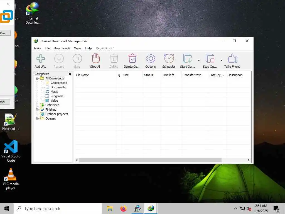Image resolution: width=285 pixels, height=214 pixels.
Task: Click the Start Queue icon
Action: pos(187,59)
